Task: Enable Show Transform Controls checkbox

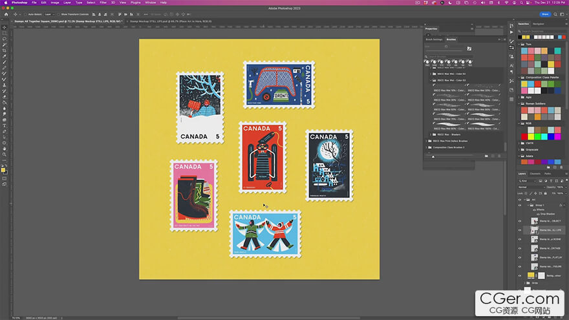Action: (x=59, y=14)
